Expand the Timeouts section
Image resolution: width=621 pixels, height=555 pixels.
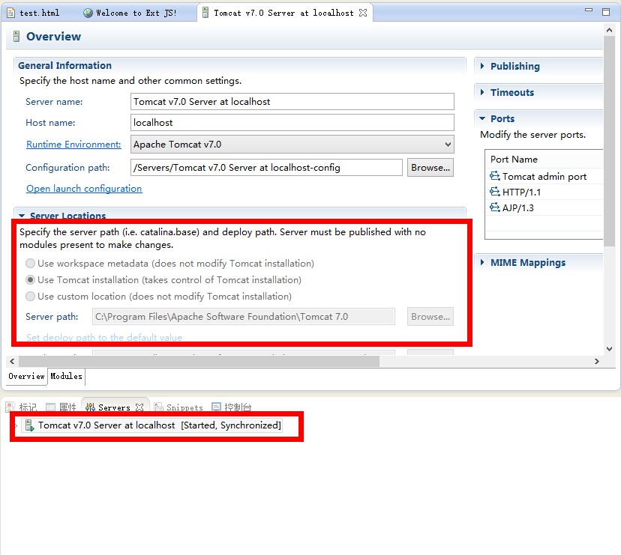pyautogui.click(x=482, y=92)
